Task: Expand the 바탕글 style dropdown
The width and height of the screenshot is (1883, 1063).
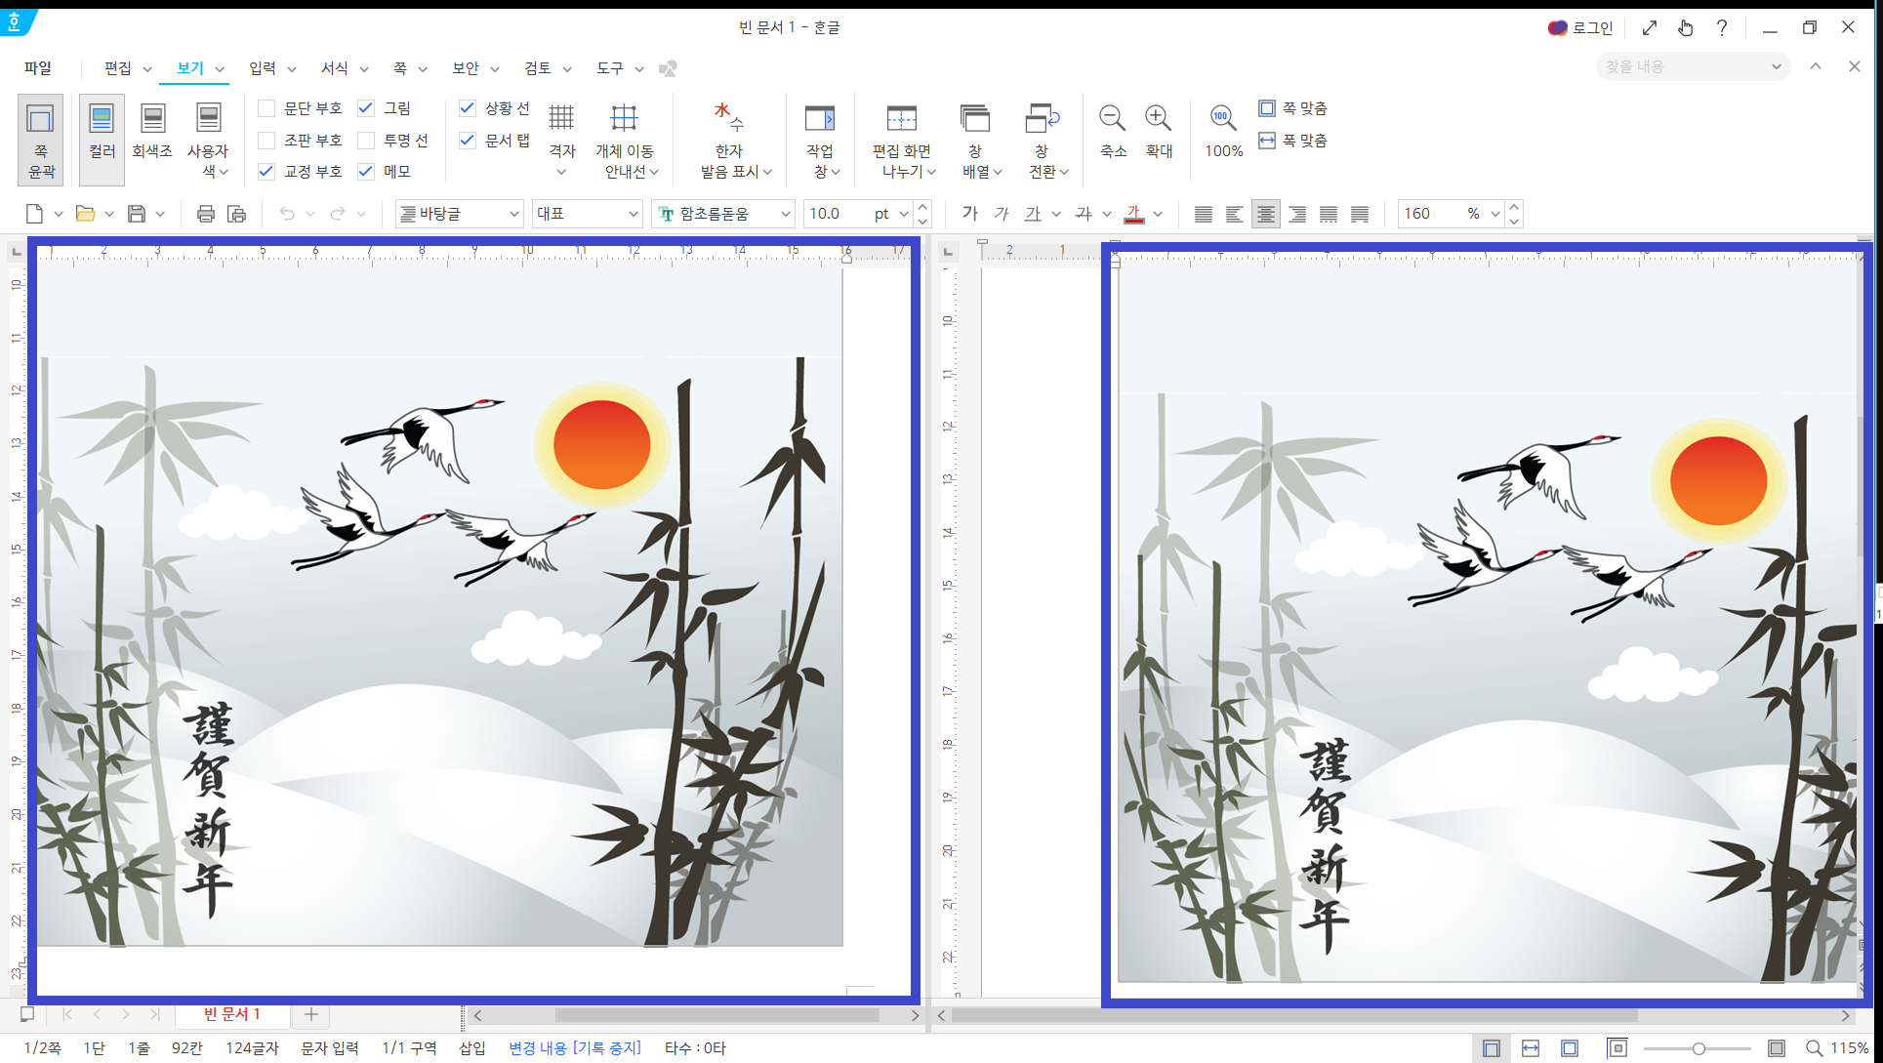Action: pos(513,214)
